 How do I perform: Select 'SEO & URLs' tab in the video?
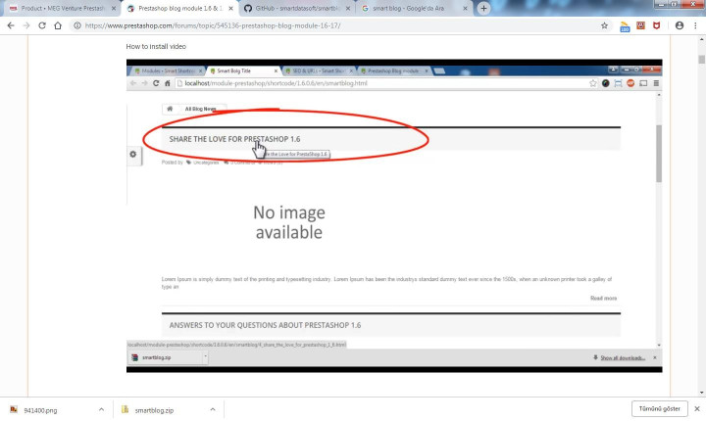tap(319, 71)
